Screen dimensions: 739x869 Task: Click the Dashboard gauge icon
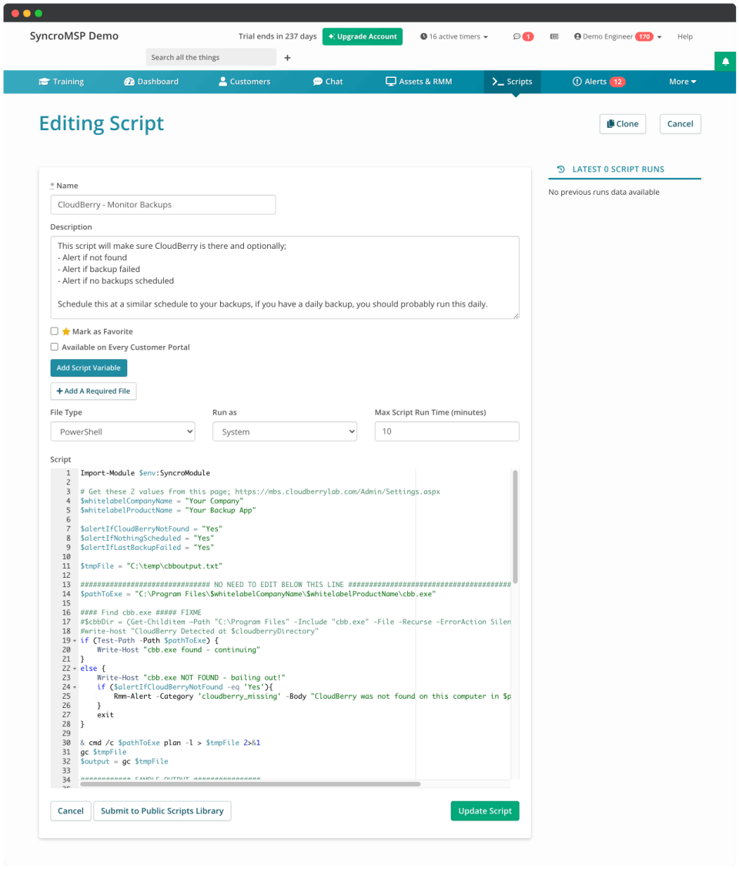(129, 82)
